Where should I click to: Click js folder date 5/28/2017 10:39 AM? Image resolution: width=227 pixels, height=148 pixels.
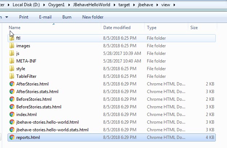click(x=122, y=53)
